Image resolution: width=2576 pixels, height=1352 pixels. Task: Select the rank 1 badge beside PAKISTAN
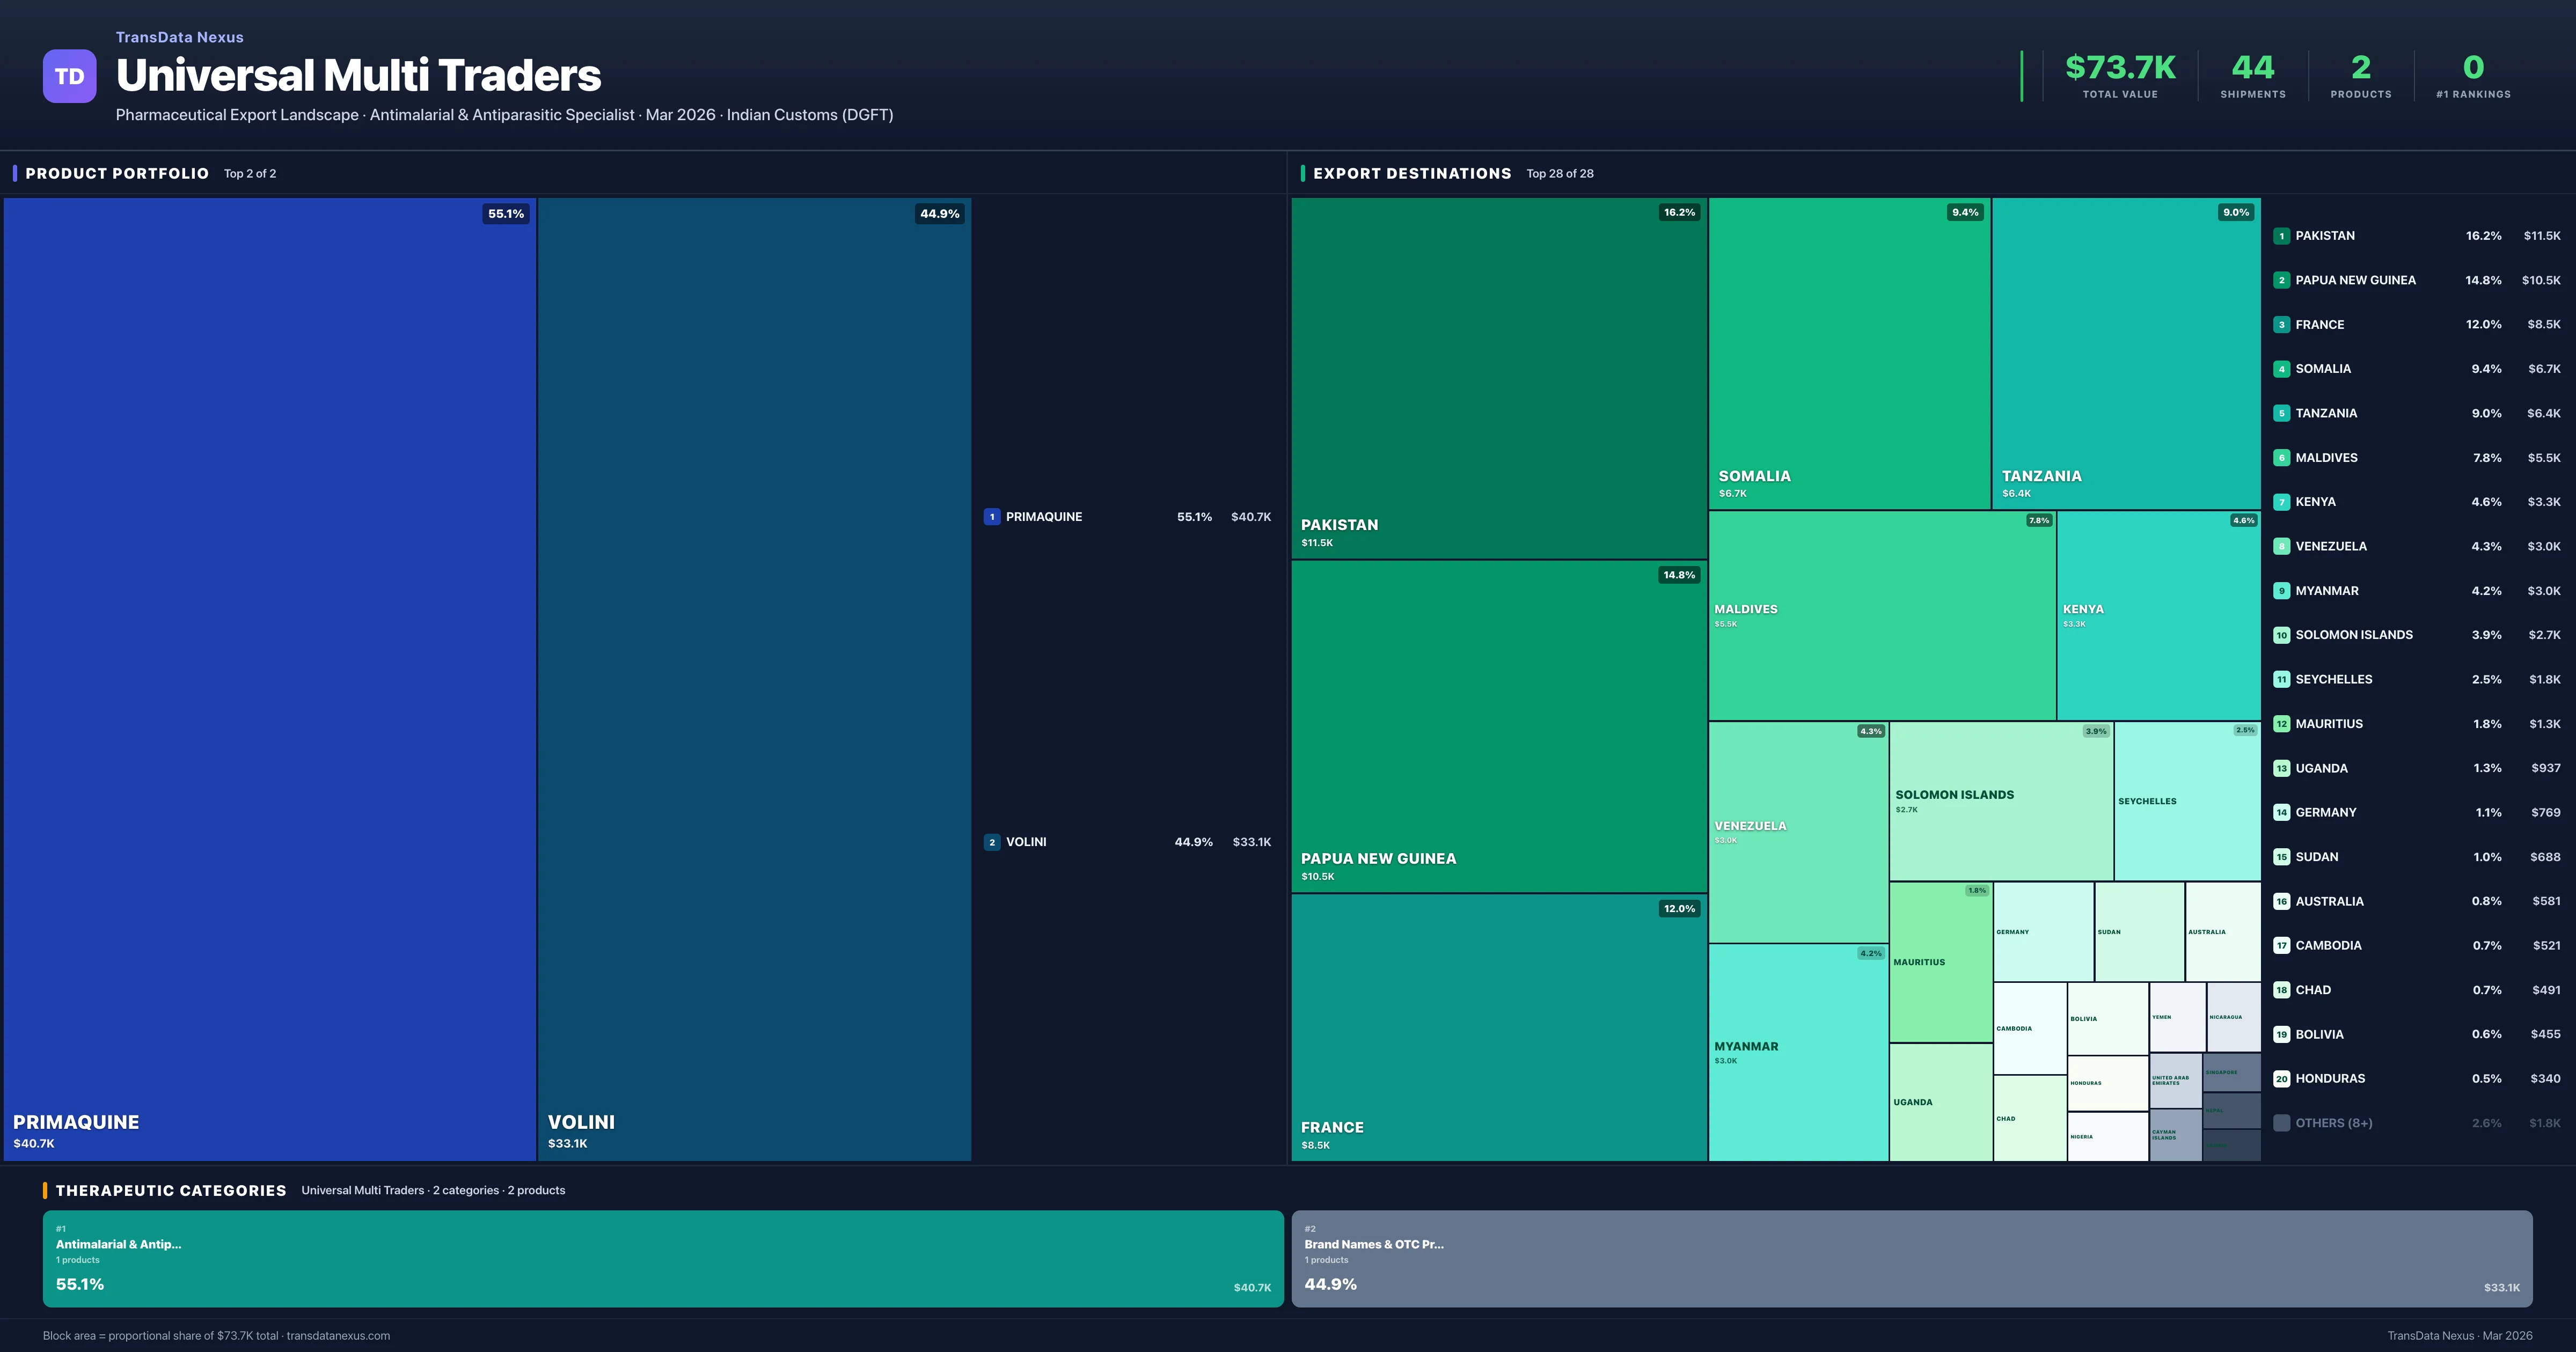pos(2282,236)
